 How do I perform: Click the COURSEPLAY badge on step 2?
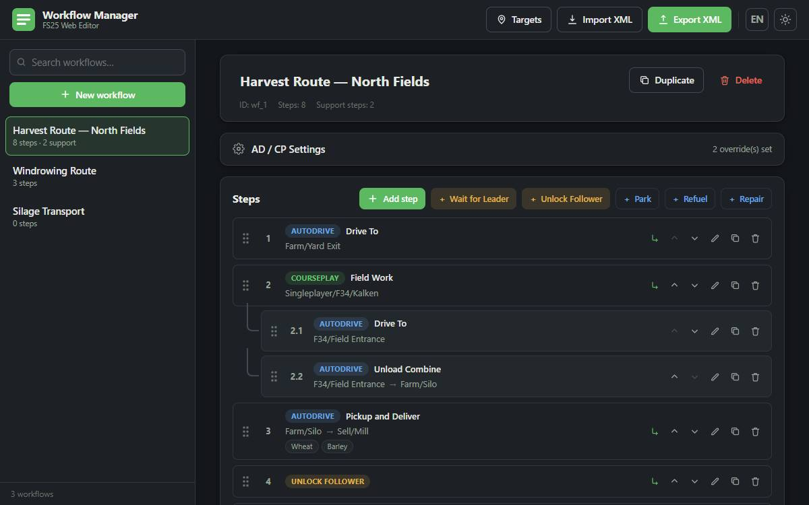pos(315,277)
